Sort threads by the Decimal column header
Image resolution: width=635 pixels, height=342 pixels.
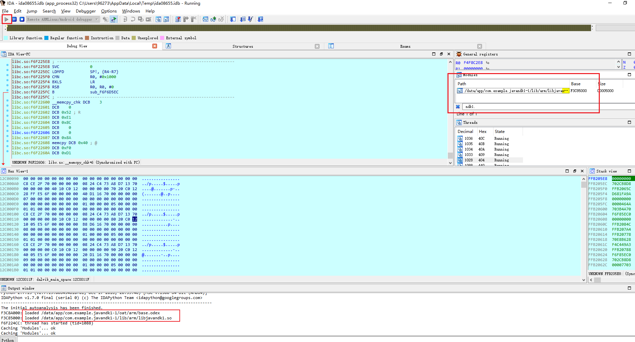(466, 131)
